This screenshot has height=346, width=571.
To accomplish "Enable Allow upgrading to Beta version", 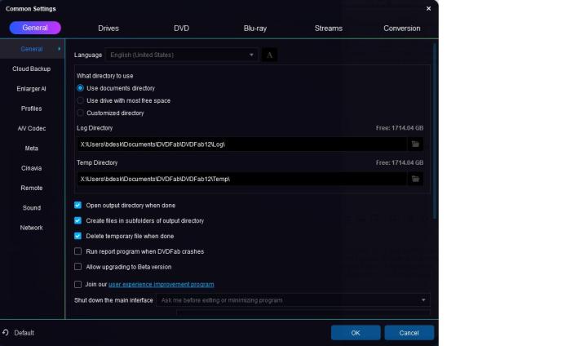I will 78,267.
